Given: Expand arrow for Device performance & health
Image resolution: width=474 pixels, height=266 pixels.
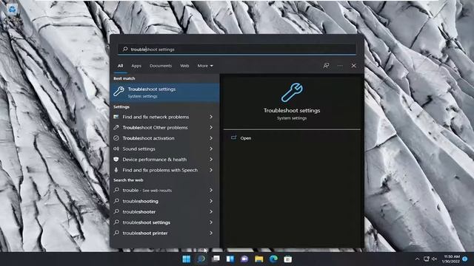Looking at the screenshot, I should 211,160.
